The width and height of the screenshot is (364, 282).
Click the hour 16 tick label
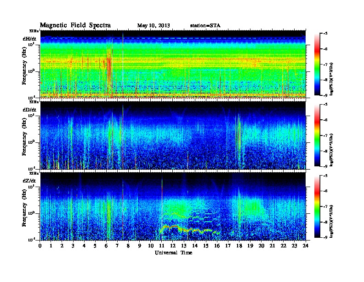click(x=217, y=246)
